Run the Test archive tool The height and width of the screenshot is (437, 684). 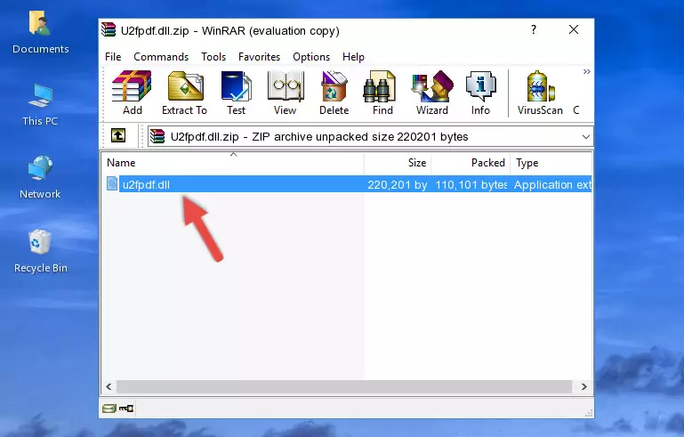236,93
